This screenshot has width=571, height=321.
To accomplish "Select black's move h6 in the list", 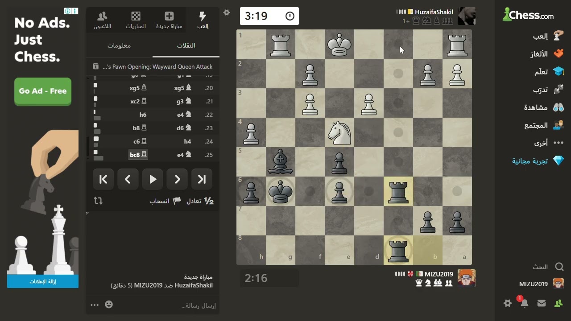I will point(143,115).
